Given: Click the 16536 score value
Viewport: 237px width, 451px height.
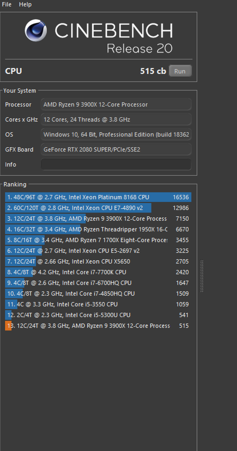Looking at the screenshot, I should click(x=181, y=197).
